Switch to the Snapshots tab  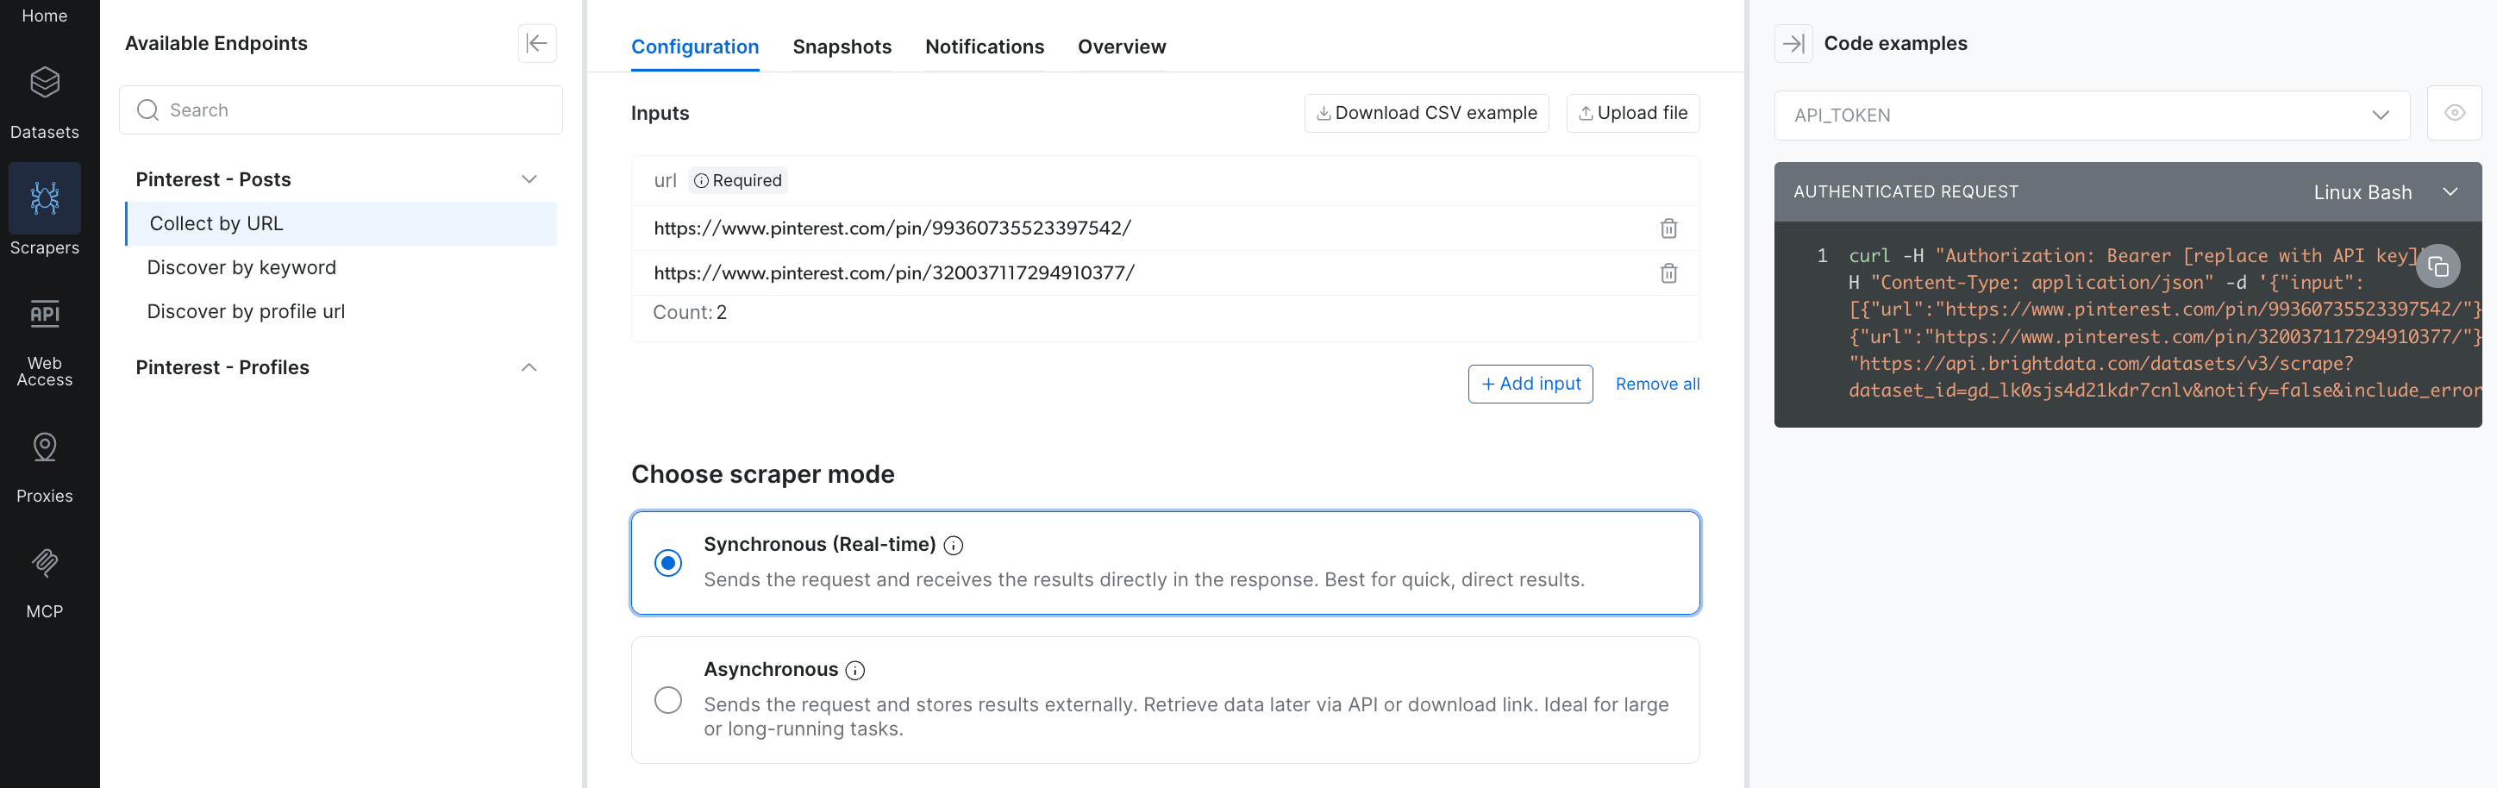tap(842, 47)
